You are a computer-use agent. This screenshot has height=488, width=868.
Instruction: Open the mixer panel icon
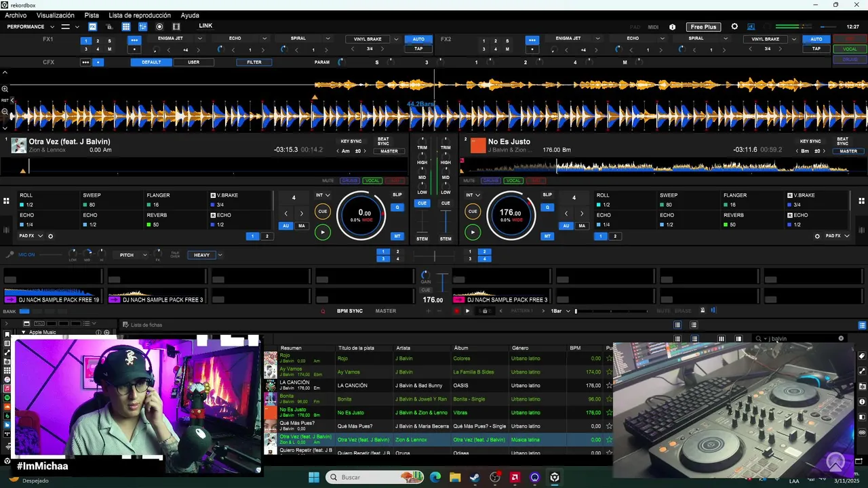142,26
